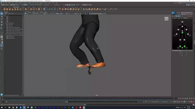Viewport: 195px width, 109px height.
Task: Collapse the section below the HumanIK figure
Action: click(x=173, y=51)
